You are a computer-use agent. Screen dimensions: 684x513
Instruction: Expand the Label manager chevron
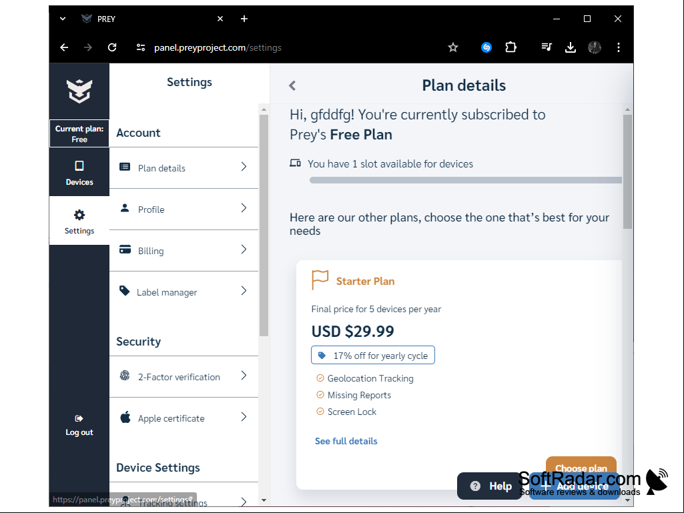pyautogui.click(x=244, y=291)
